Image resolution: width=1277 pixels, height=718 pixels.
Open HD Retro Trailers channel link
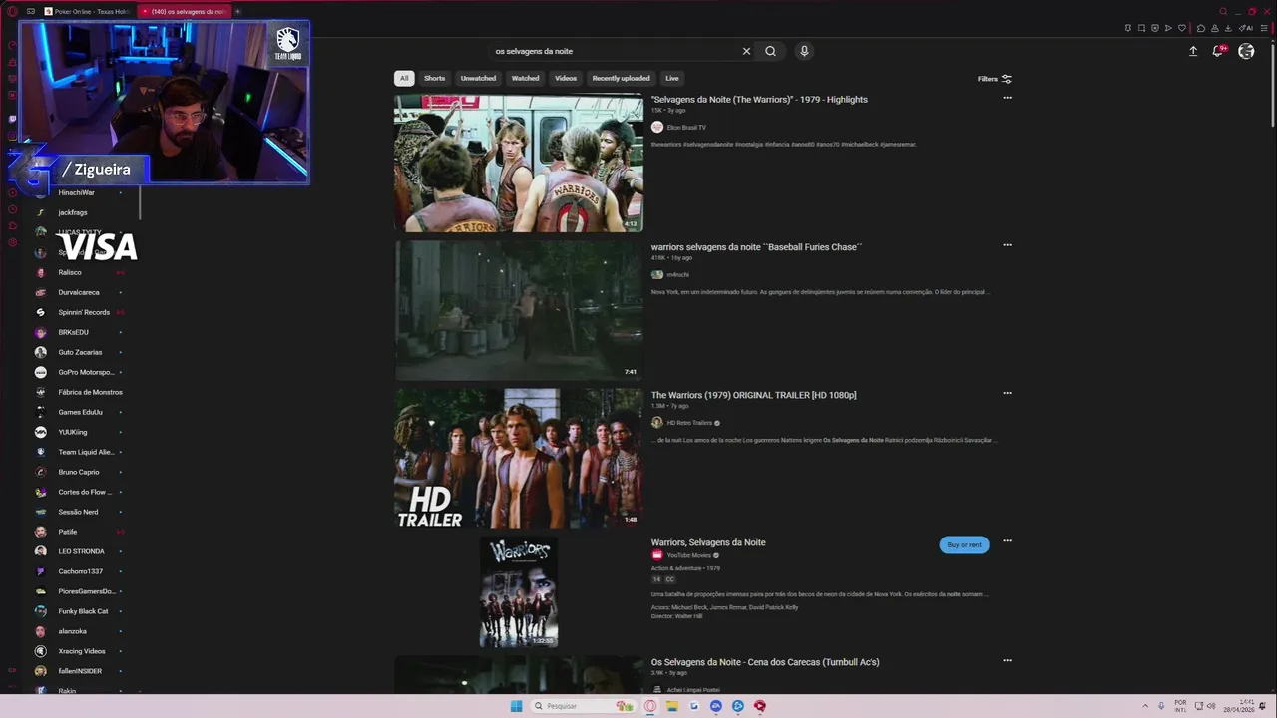[x=689, y=423]
